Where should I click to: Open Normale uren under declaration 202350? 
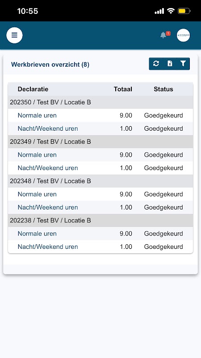[37, 115]
